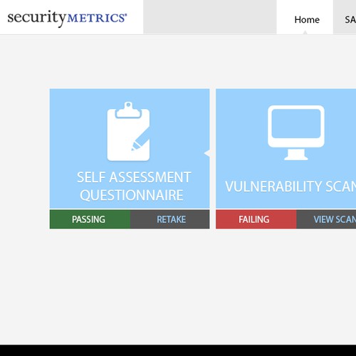The width and height of the screenshot is (356, 356).
Task: Select RETAKE under Self Assessment Questionnaire
Action: tap(170, 219)
